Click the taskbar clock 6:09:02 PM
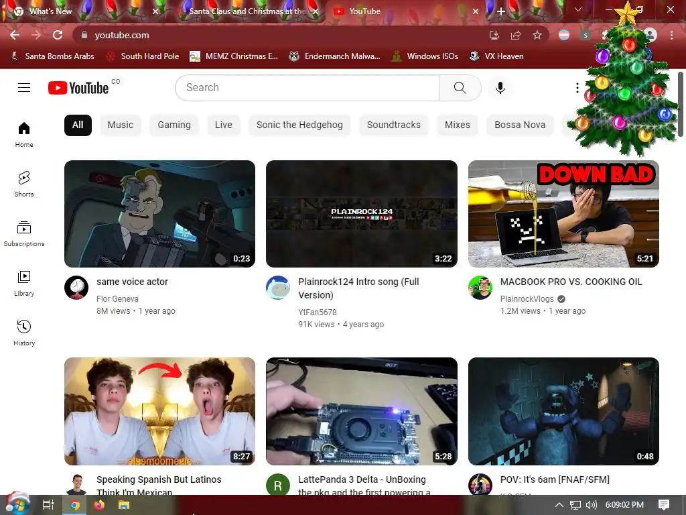Viewport: 686px width, 515px height. click(624, 505)
